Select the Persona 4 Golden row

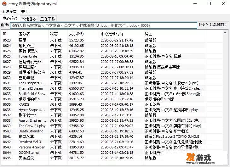[x=112, y=147]
